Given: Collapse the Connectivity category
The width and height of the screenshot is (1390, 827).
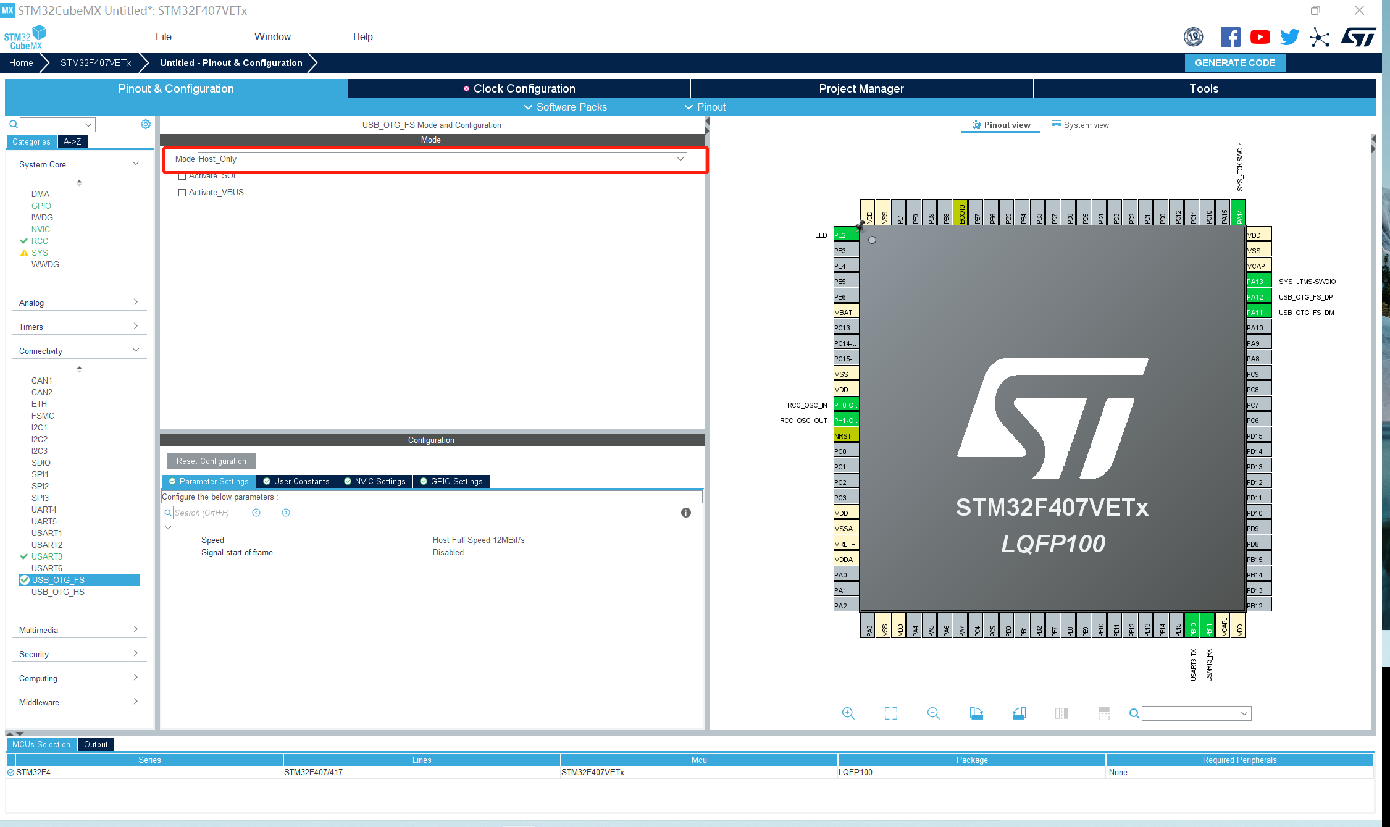Looking at the screenshot, I should pos(135,349).
